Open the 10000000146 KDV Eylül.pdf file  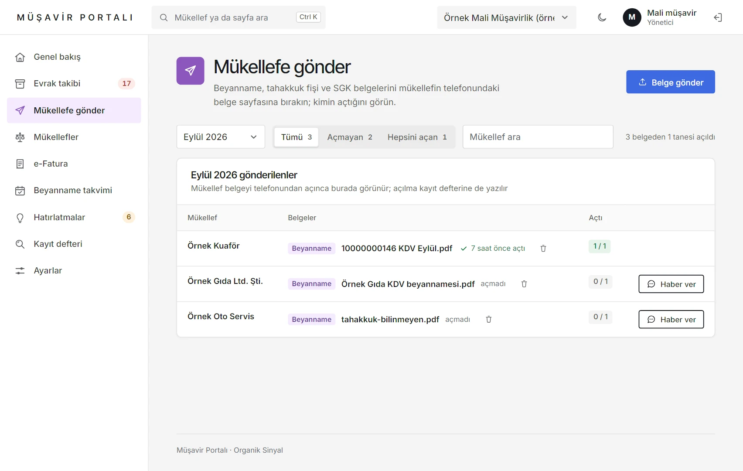(x=397, y=249)
